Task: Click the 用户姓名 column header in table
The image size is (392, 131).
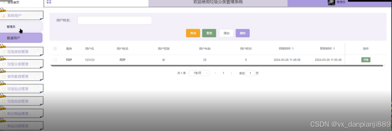Action: [123, 49]
